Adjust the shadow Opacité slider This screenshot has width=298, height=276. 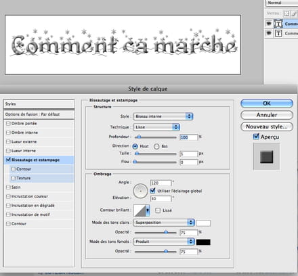tap(166, 251)
